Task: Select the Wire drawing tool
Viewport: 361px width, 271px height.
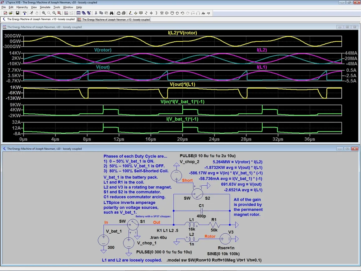Action: [131, 13]
